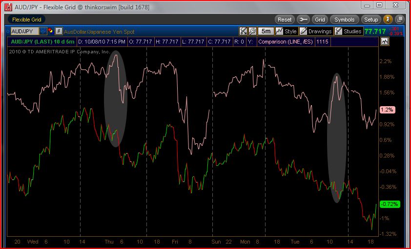
Task: Click the Setup button
Action: [370, 20]
